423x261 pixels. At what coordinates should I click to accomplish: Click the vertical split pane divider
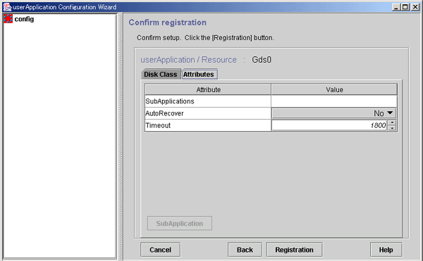click(x=121, y=136)
